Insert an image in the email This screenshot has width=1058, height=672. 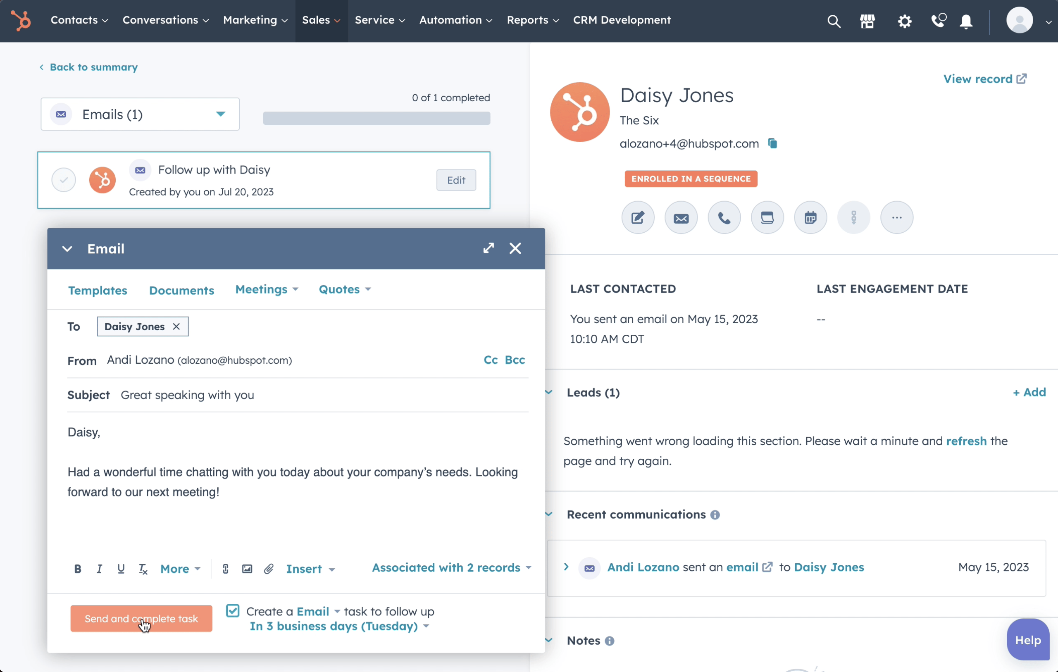(247, 569)
